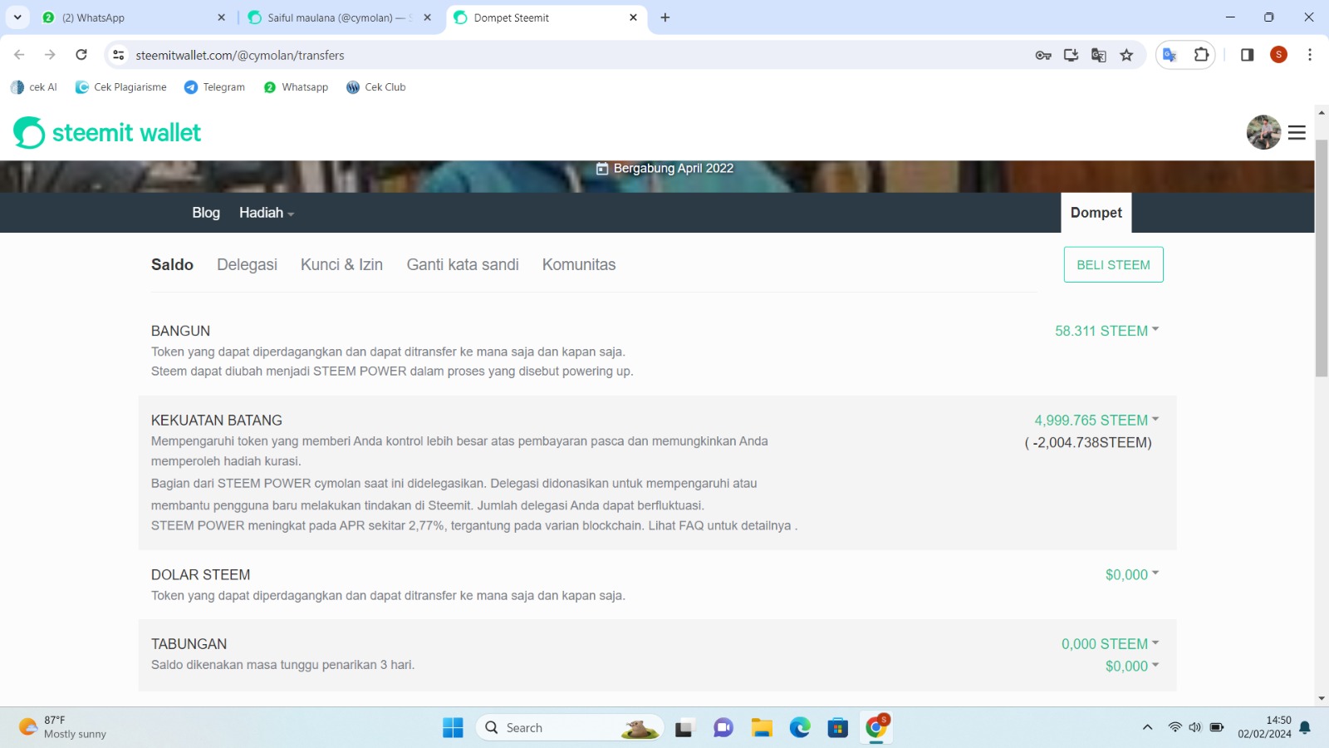1329x748 pixels.
Task: Open a new browser tab
Action: [665, 17]
